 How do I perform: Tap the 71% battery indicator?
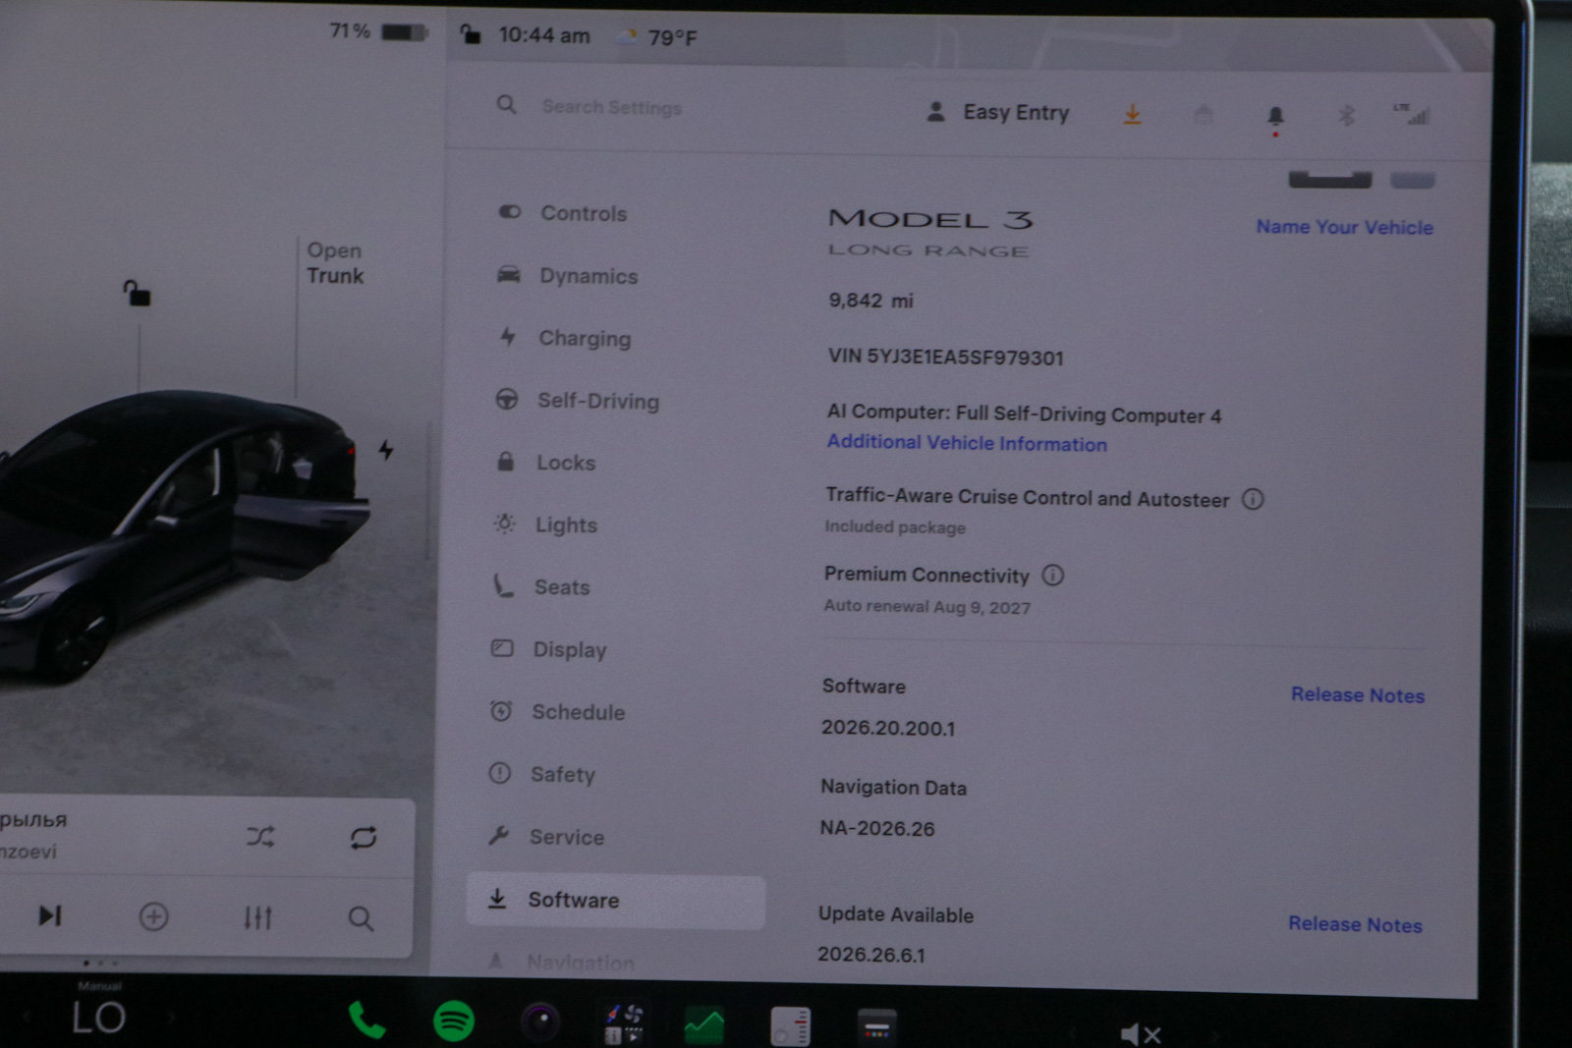[378, 31]
